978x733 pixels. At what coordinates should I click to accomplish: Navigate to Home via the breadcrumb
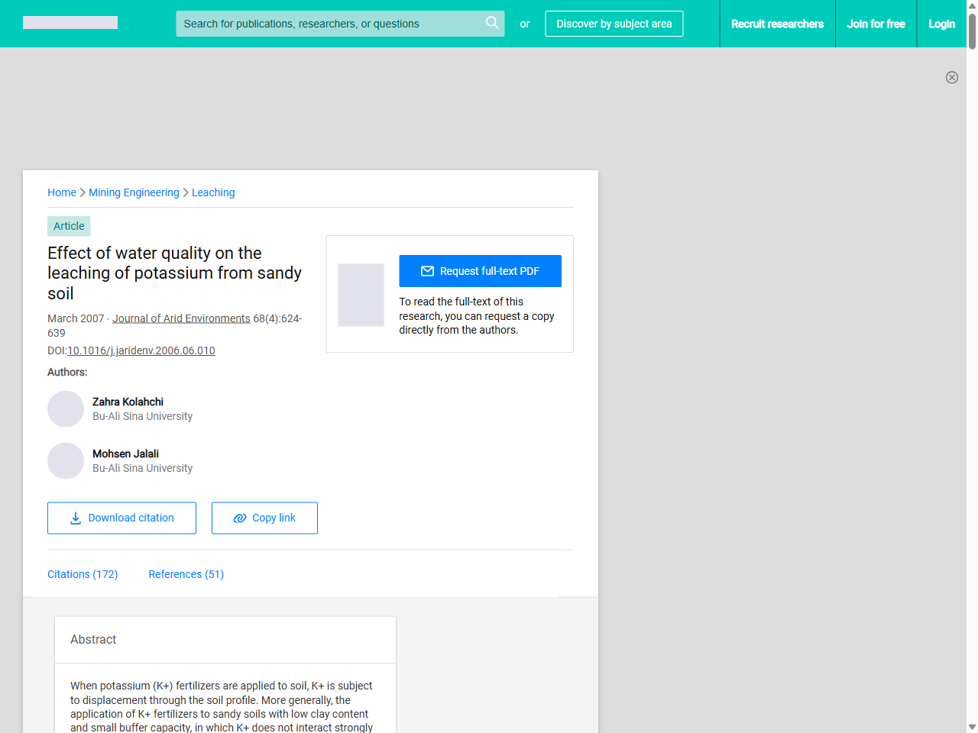click(x=62, y=192)
